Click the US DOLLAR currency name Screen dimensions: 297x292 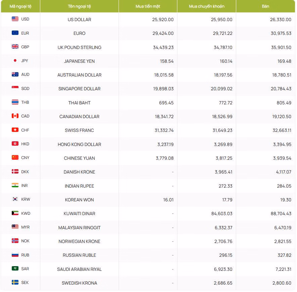point(79,19)
